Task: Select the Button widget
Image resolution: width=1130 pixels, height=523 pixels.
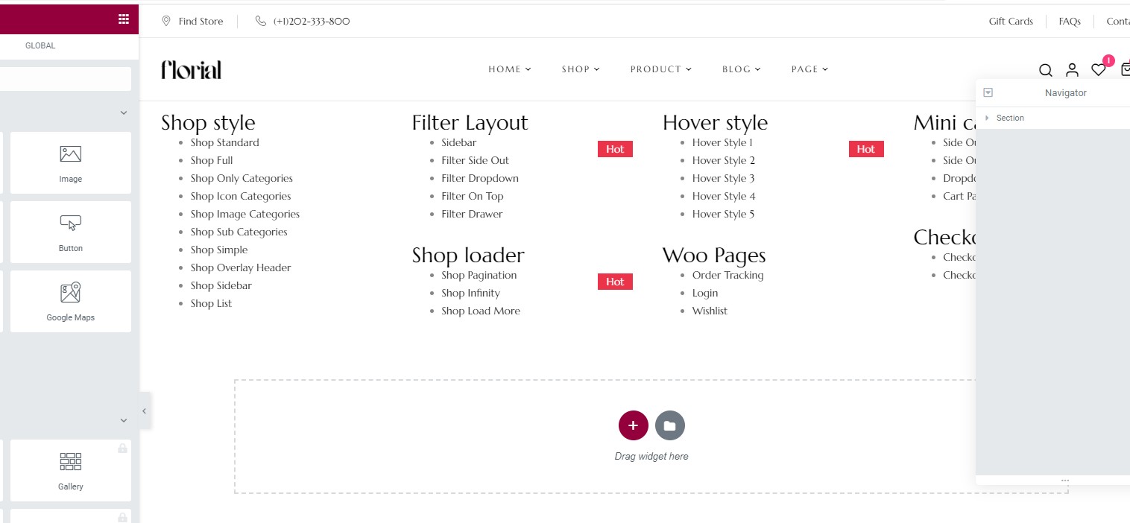Action: point(71,232)
